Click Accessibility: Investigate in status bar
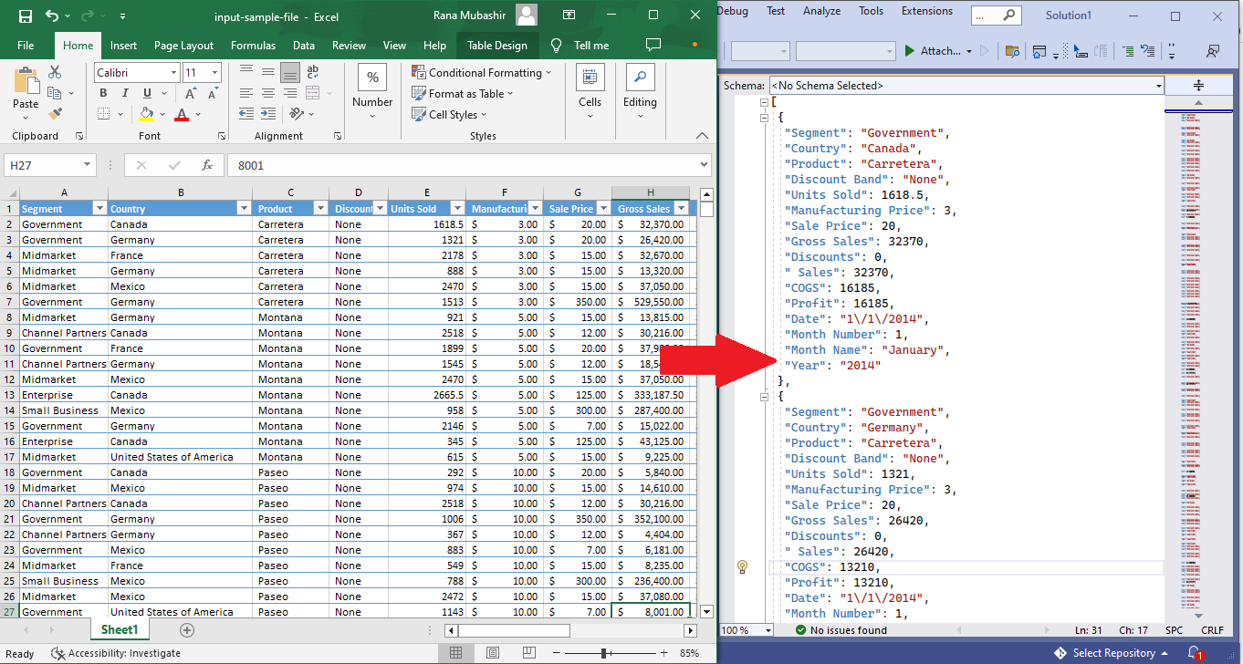 point(115,653)
